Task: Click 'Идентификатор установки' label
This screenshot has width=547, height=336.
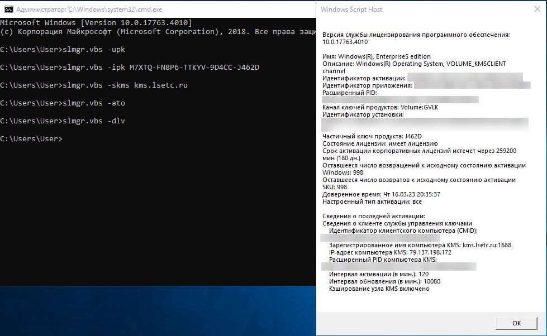Action: 363,114
